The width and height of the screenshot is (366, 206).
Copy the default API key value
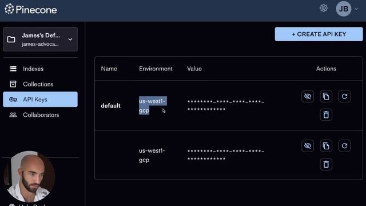(326, 96)
